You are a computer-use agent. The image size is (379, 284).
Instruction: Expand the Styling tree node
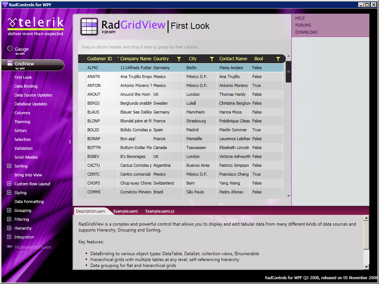click(x=9, y=192)
